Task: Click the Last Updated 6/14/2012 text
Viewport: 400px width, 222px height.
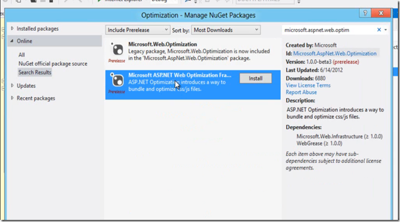Action: click(314, 70)
